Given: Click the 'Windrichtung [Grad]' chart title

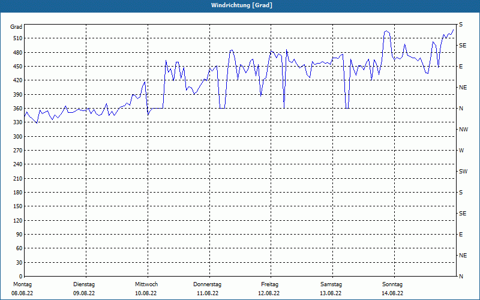Looking at the screenshot, I should pyautogui.click(x=242, y=5).
